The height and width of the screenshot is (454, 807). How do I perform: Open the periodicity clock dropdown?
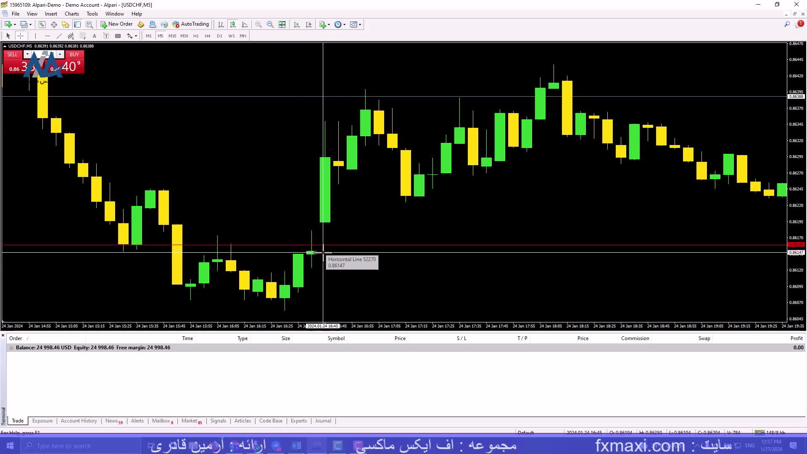click(x=345, y=24)
